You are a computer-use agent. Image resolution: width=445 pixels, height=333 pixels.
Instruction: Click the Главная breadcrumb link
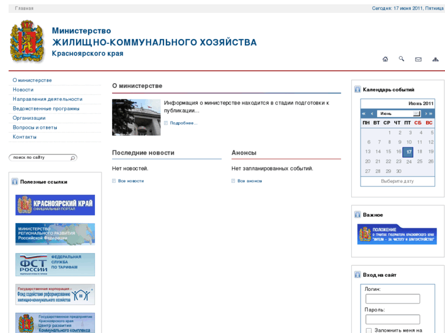(x=24, y=8)
